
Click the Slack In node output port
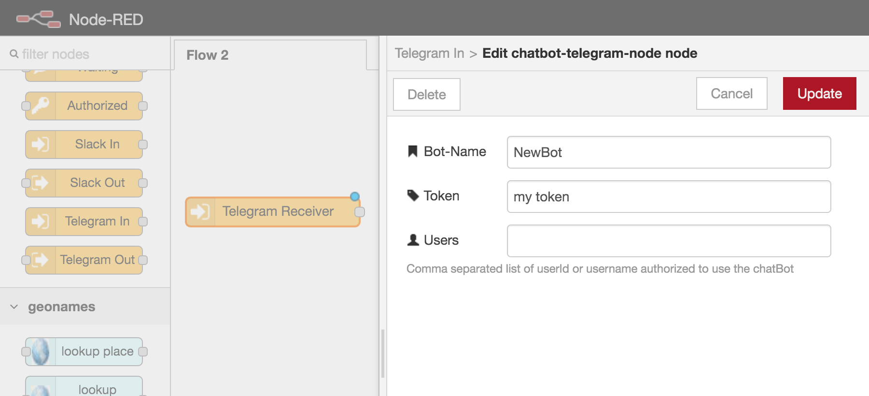(143, 145)
